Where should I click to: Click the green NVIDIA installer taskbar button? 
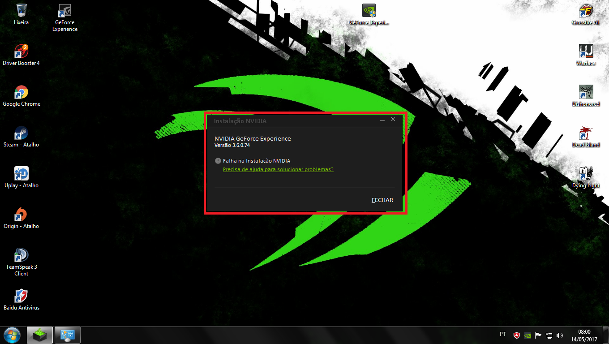40,335
